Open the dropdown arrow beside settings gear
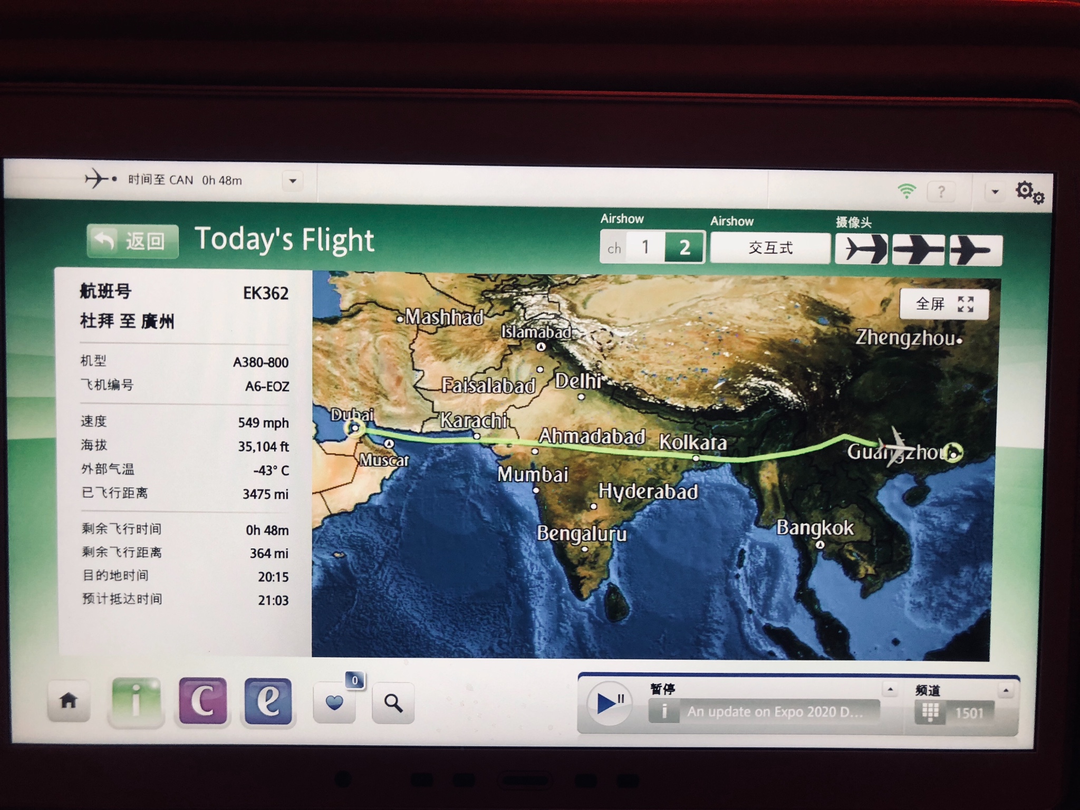 [995, 192]
